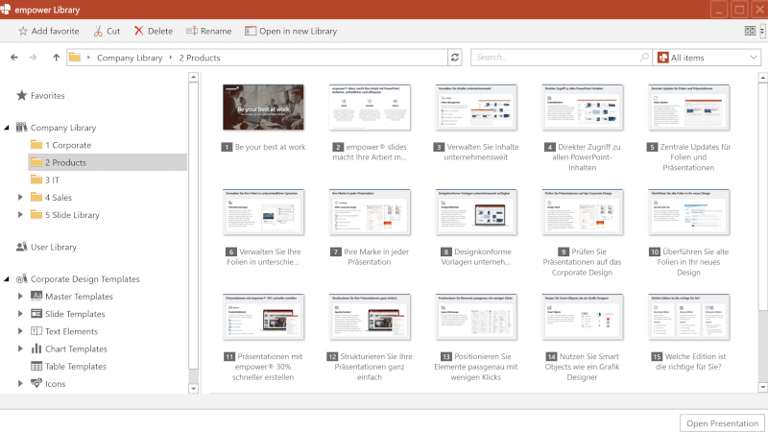
Task: Click the Cut scissors icon
Action: [x=97, y=31]
